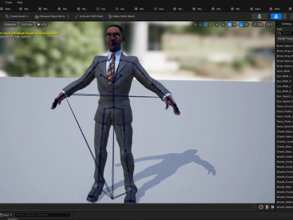Open the Help menu
The width and height of the screenshot is (293, 220).
point(20,2)
